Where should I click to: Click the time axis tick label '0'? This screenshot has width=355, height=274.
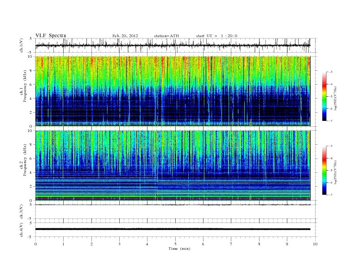tap(35, 244)
